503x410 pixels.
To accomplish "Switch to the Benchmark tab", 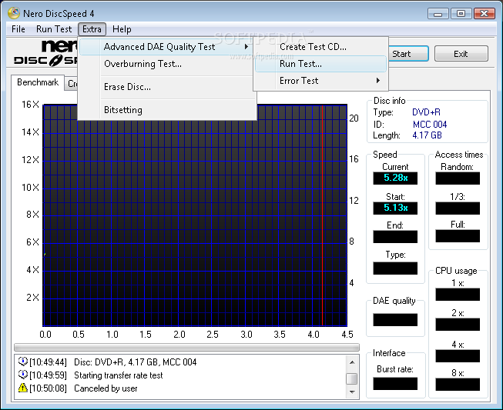I will pos(38,82).
